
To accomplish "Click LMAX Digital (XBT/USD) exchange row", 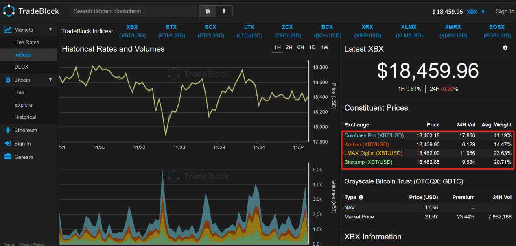I will [428, 153].
